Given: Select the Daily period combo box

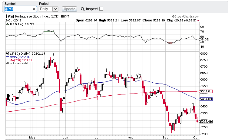Looking at the screenshot, I should tap(49, 9).
